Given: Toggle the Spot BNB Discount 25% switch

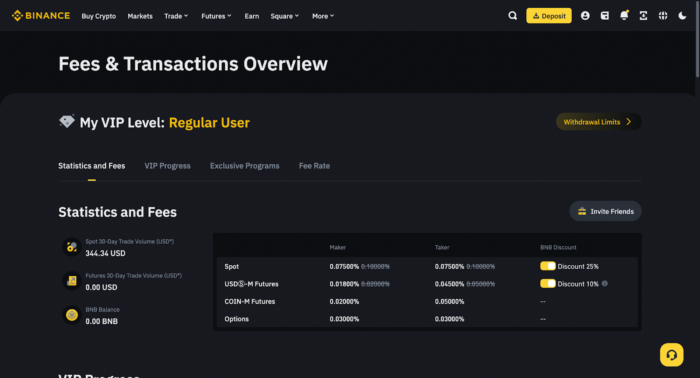Looking at the screenshot, I should tap(548, 266).
